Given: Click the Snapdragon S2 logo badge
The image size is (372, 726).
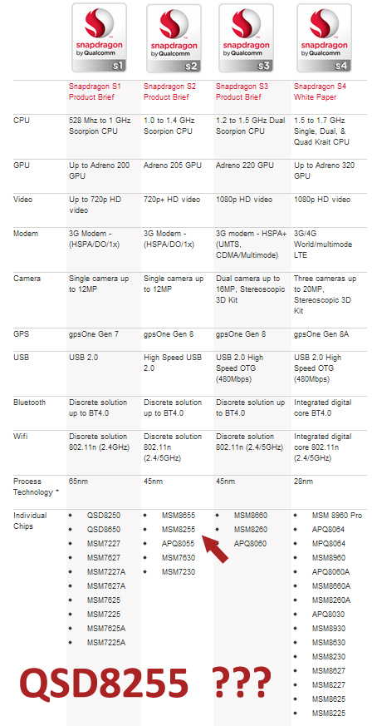Looking at the screenshot, I should [x=174, y=38].
